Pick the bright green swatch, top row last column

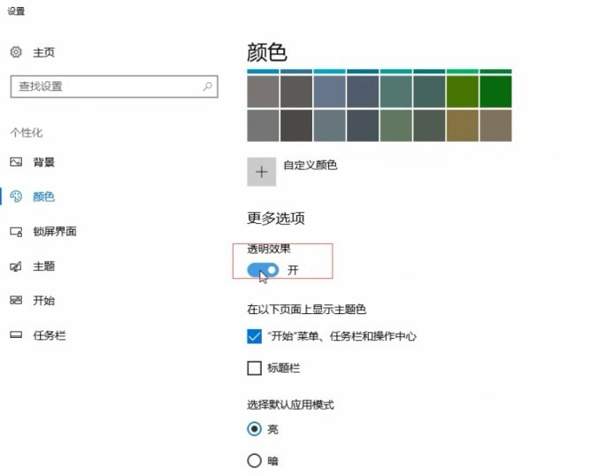click(495, 91)
